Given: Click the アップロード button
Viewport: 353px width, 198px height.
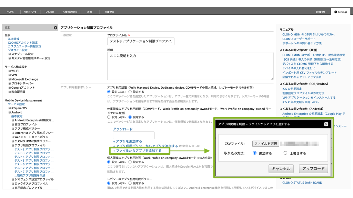Looking at the screenshot, I should [x=313, y=169].
